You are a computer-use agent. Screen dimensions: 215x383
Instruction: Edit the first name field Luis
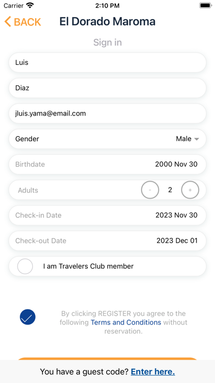[x=107, y=63]
